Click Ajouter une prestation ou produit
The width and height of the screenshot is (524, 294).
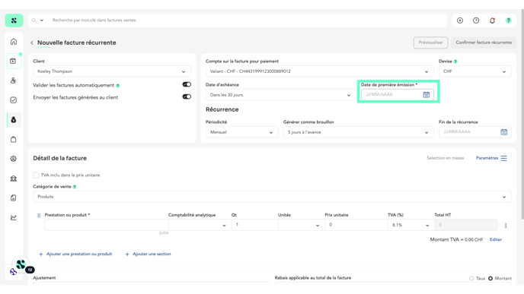[75, 254]
